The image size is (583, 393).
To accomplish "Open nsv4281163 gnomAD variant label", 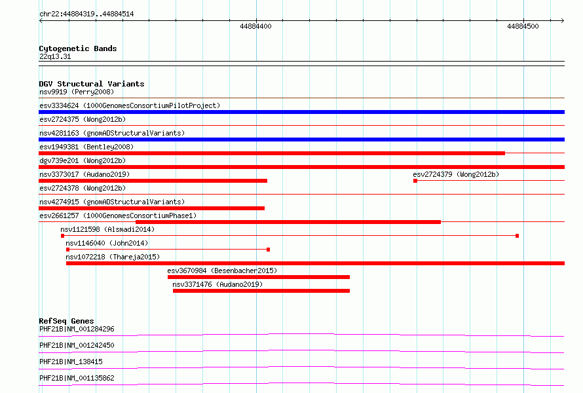I will click(x=112, y=133).
